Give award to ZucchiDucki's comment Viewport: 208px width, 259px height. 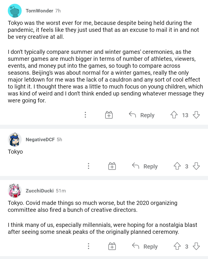pyautogui.click(x=112, y=247)
